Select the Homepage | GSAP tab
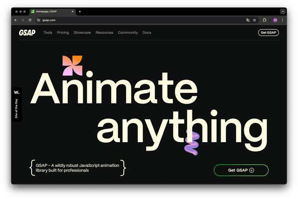This screenshot has height=199, width=298. pos(53,12)
